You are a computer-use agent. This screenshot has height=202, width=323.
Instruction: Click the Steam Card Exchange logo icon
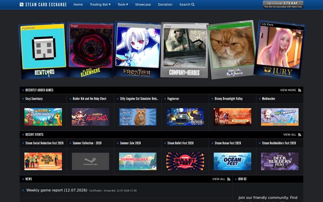tap(22, 4)
